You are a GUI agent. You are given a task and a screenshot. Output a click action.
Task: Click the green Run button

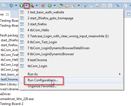tap(21, 5)
